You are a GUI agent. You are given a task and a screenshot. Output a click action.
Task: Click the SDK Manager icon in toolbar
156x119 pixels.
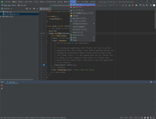pos(147,5)
